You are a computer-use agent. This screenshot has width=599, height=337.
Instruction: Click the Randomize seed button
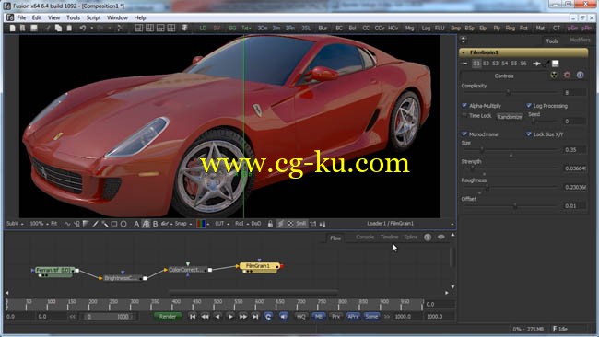tap(510, 117)
